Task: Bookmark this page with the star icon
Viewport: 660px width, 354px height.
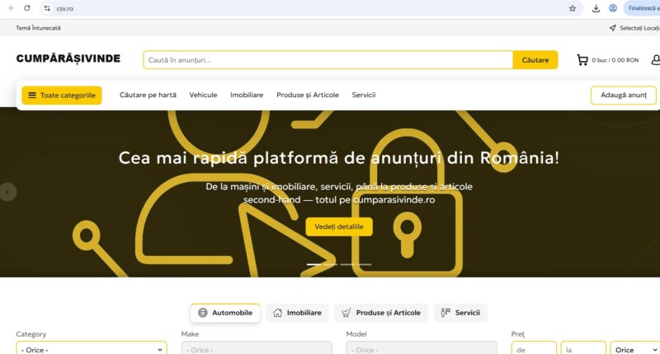Action: coord(573,8)
